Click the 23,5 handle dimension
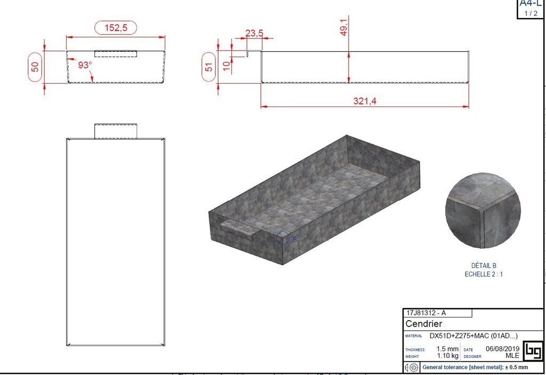546x375 pixels. point(254,33)
